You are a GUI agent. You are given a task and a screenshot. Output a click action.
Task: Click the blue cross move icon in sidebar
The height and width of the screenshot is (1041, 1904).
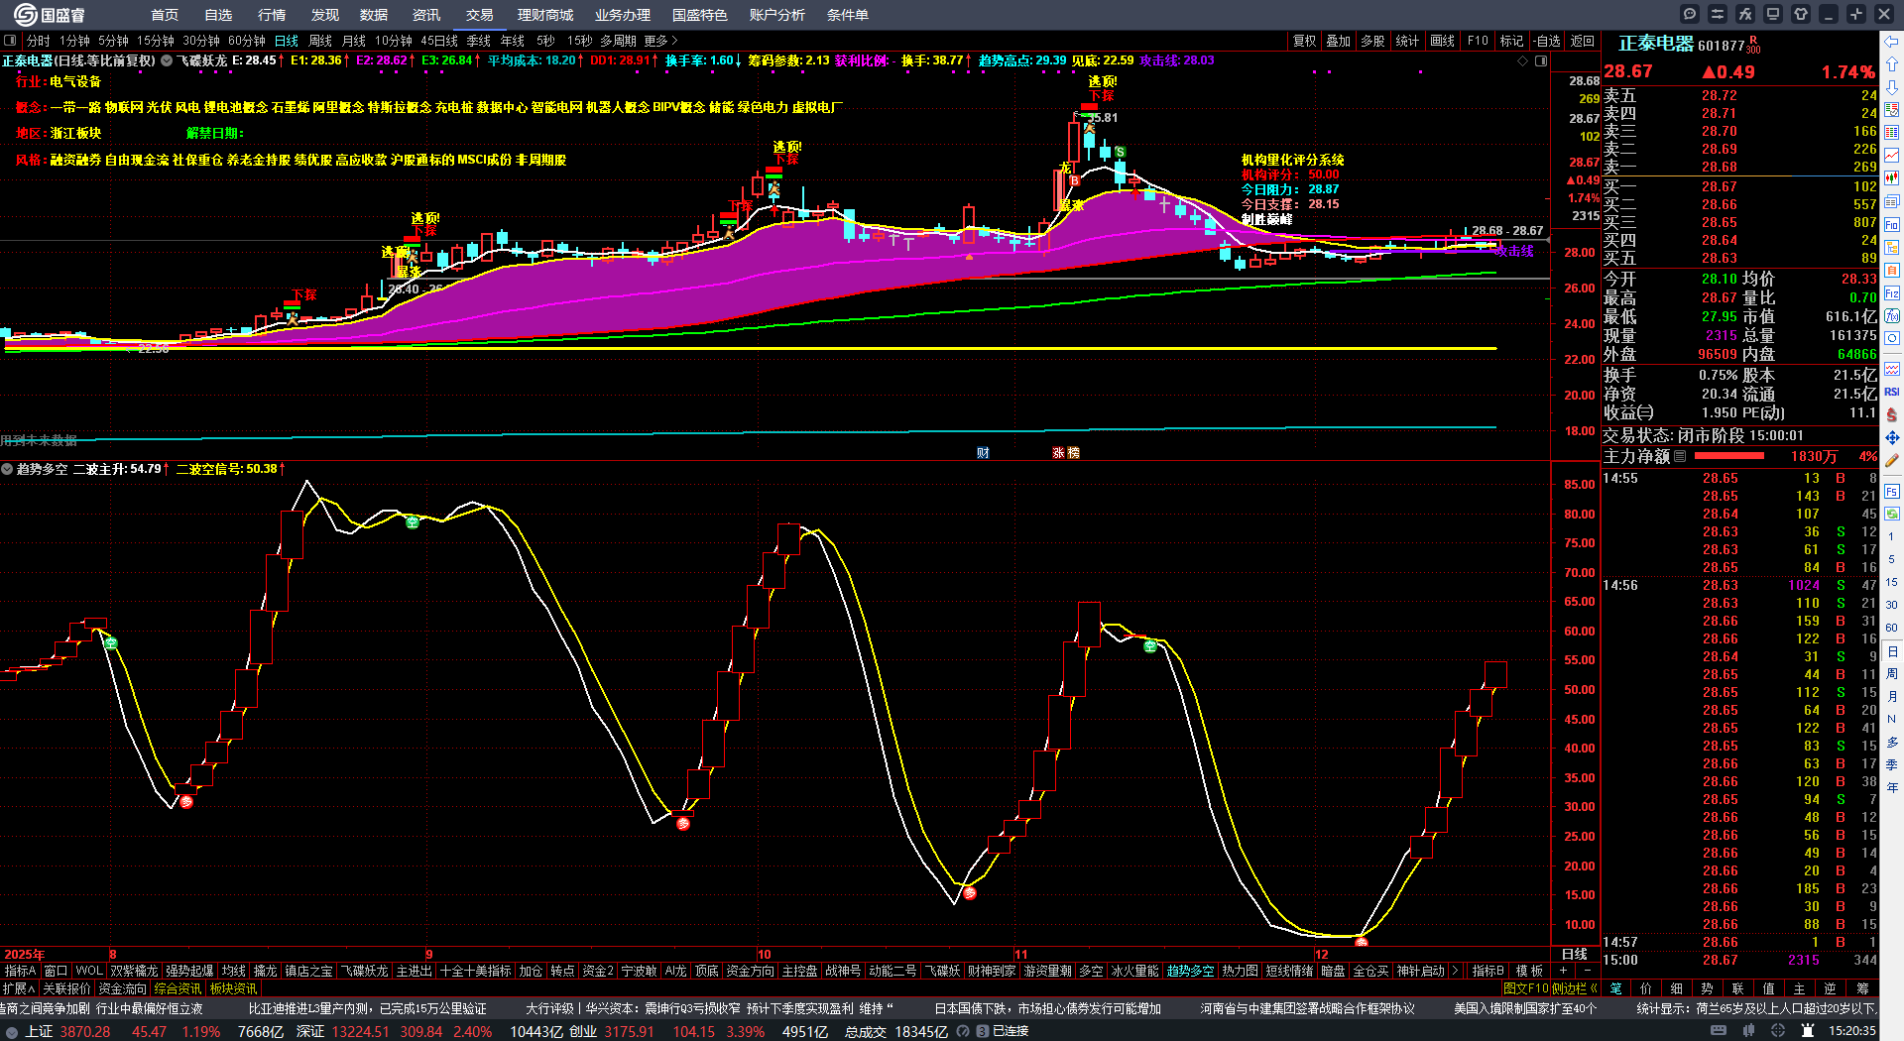[x=1892, y=437]
